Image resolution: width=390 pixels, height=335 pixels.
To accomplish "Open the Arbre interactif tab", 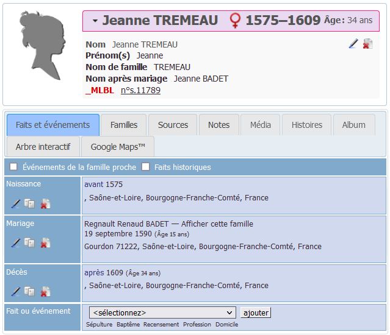I will pyautogui.click(x=43, y=147).
